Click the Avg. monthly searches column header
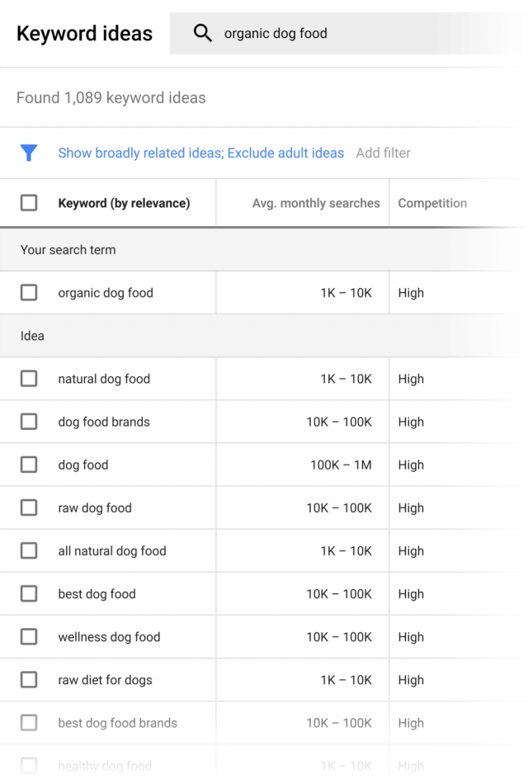528x784 pixels. (x=316, y=202)
